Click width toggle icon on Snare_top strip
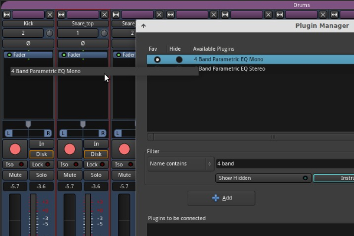Image resolution: width=354 pixels, height=236 pixels. pyautogui.click(x=61, y=15)
